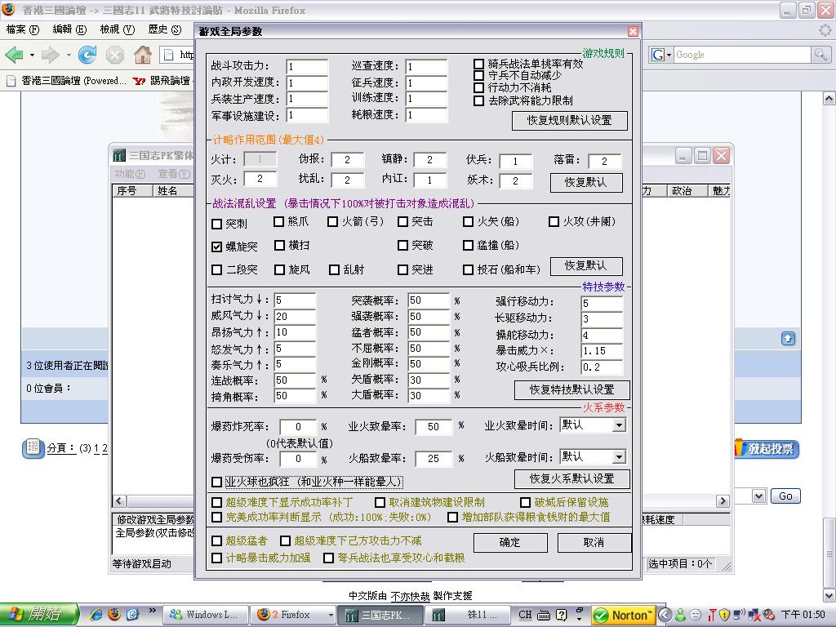Click the Google search magnifier icon

(821, 54)
